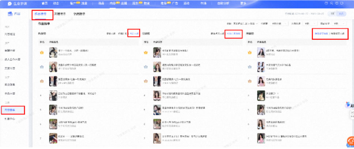Open the message icon in top-right header

pos(326,3)
